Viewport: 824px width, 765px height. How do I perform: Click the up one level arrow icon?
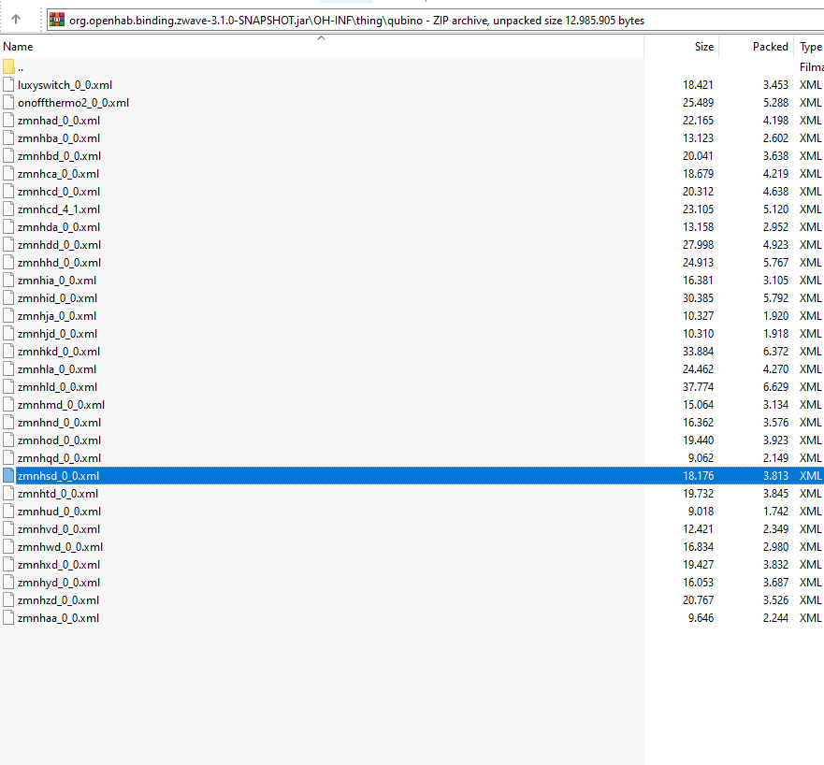tap(16, 20)
